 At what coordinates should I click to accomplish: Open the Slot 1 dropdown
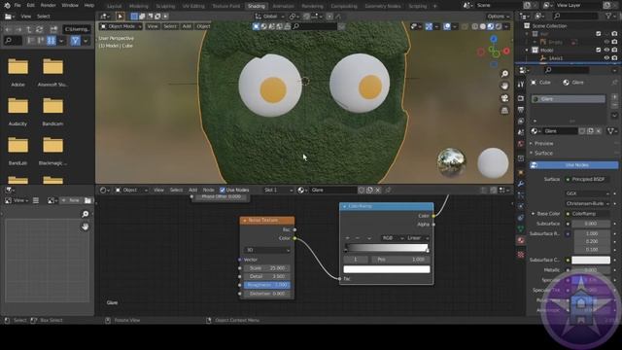tap(278, 191)
